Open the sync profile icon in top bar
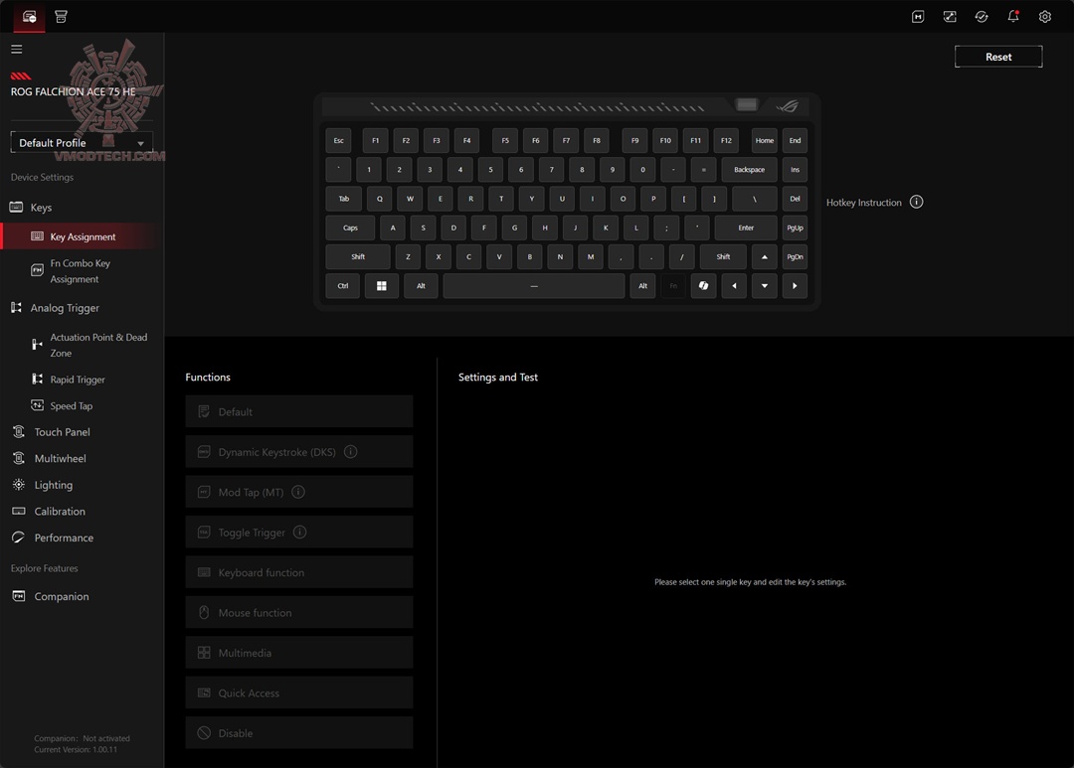1074x768 pixels. [x=950, y=17]
